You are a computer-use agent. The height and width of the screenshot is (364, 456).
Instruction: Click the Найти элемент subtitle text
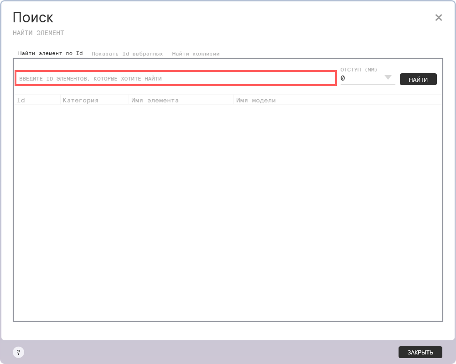[x=38, y=33]
